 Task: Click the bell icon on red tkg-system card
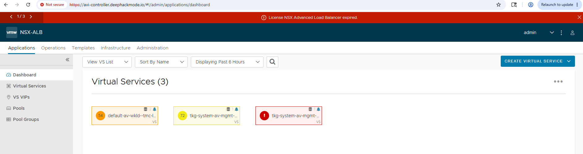tap(319, 109)
